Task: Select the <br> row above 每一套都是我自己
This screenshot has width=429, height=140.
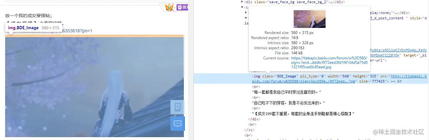Action: [256, 87]
